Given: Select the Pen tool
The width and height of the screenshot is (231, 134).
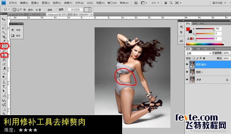Looking at the screenshot, I should [x=4, y=82].
